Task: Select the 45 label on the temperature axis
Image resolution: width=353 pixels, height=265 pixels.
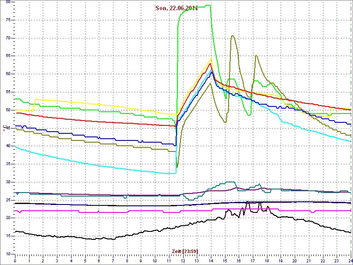Action: [x=8, y=128]
